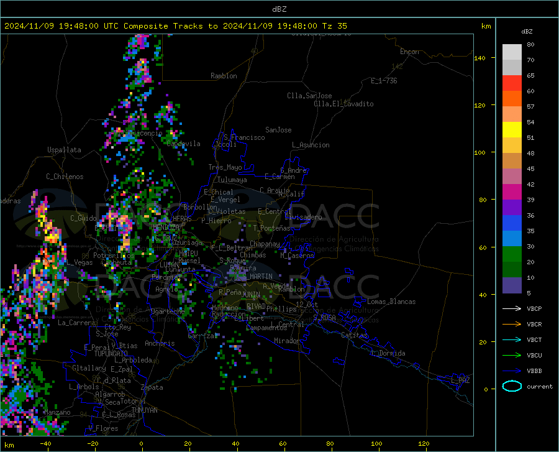
Task: Click the Mirador map label
Action: click(x=286, y=341)
